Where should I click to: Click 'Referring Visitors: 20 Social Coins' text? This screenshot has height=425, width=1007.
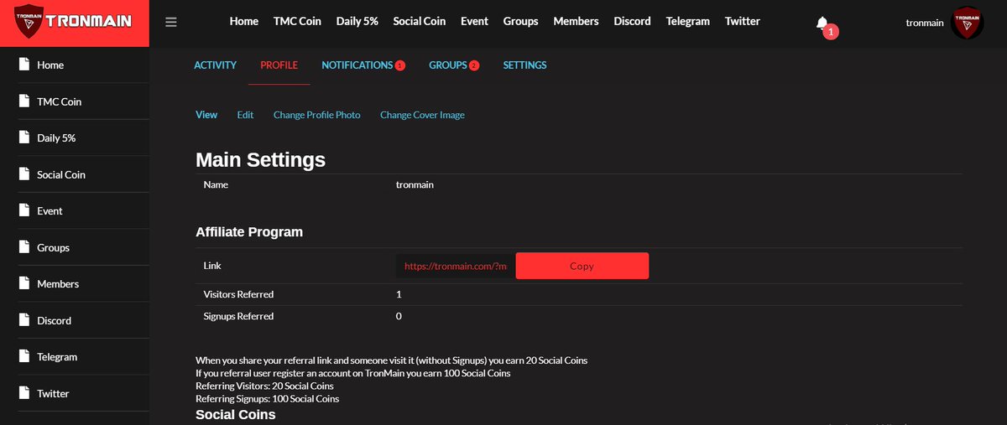(x=264, y=386)
